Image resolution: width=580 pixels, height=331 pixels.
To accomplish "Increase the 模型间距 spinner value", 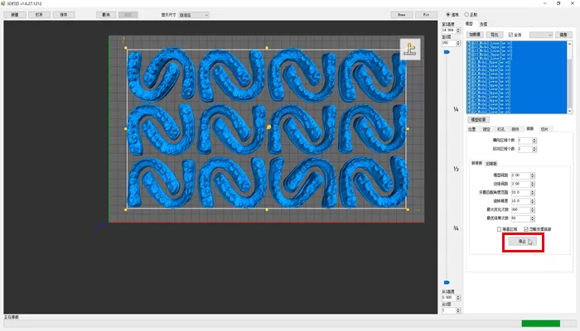I will click(532, 174).
